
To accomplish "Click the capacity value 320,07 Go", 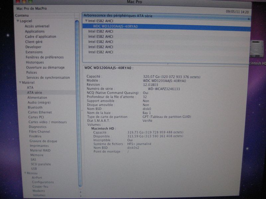I will [172, 77].
